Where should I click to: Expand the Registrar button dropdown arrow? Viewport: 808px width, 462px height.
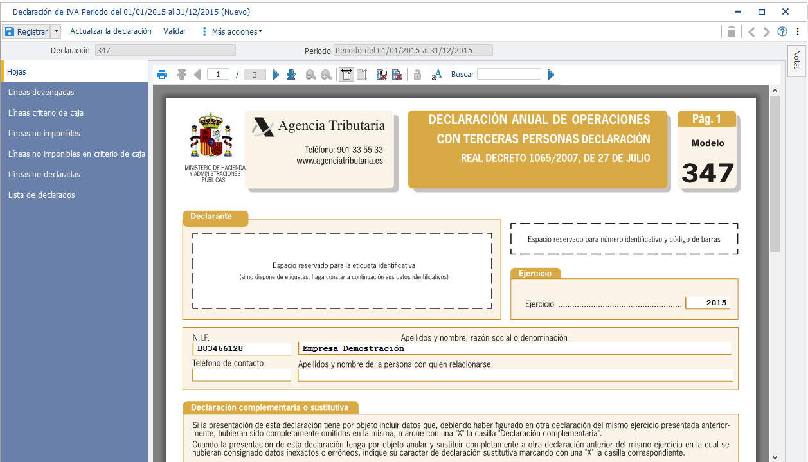pos(56,31)
